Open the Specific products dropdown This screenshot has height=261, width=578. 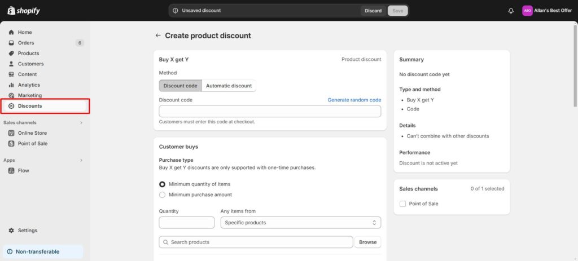point(300,223)
